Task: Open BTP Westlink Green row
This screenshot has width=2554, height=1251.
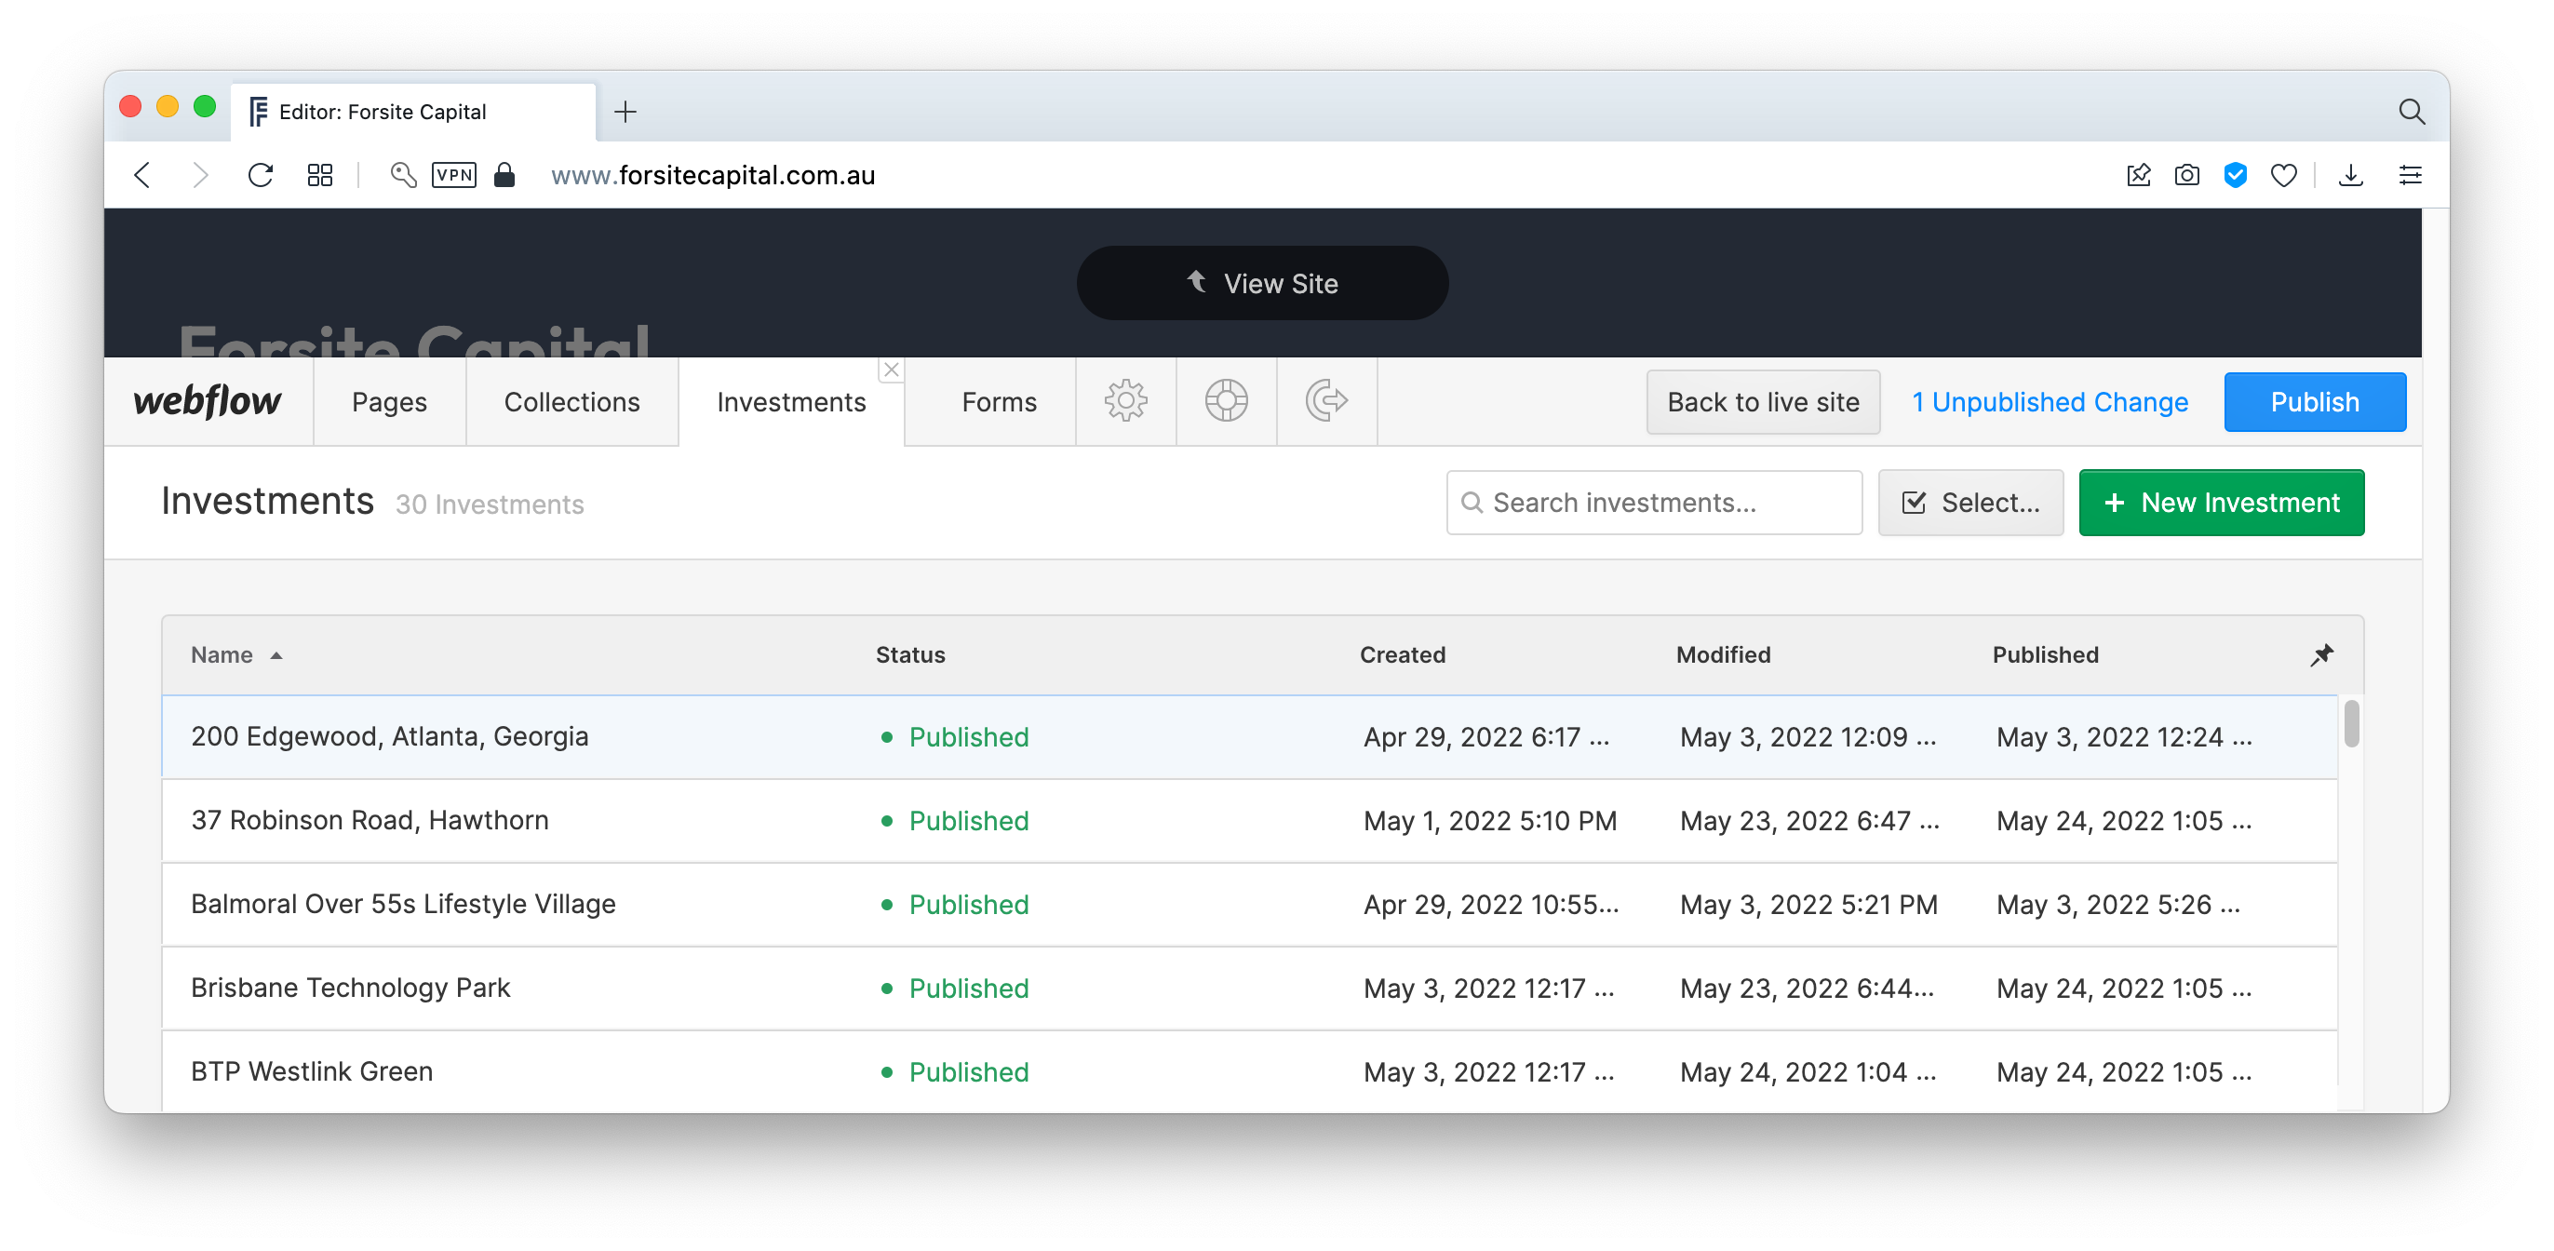Action: click(1249, 1071)
